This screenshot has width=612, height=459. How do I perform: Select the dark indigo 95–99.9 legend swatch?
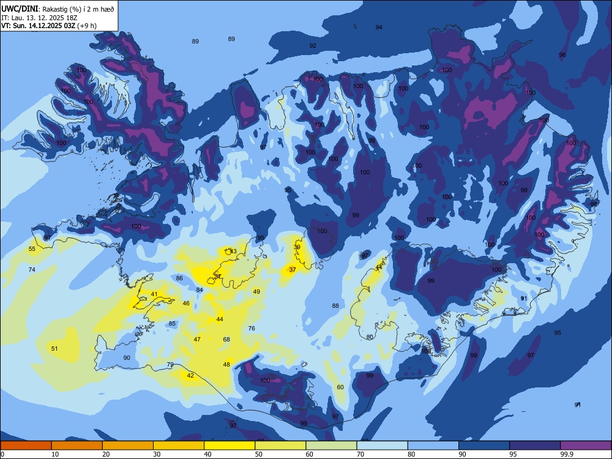point(535,446)
